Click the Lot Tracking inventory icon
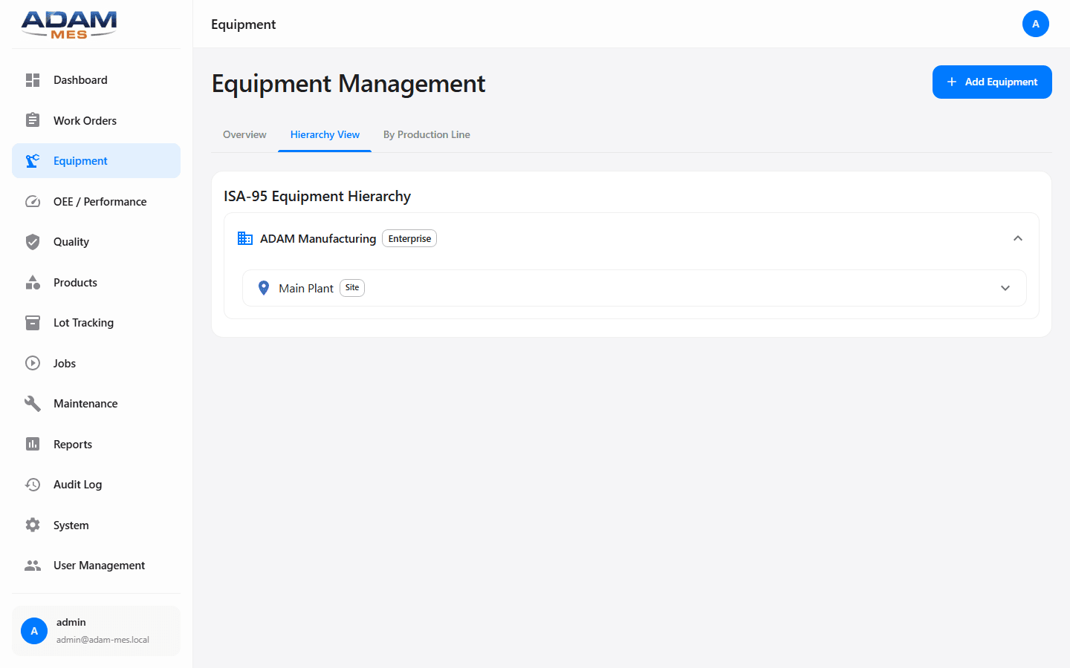The image size is (1070, 668). tap(33, 322)
